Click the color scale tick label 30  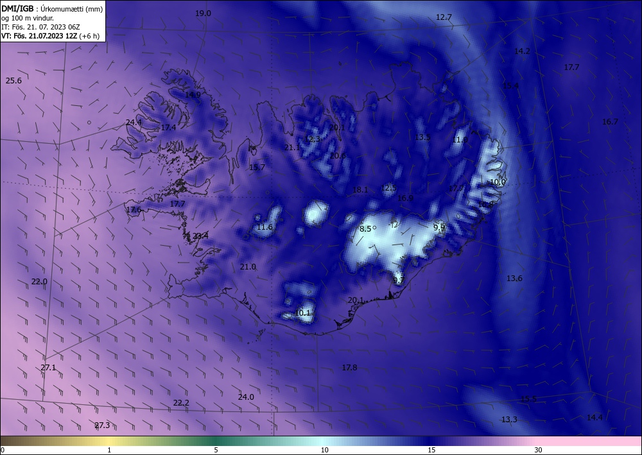[538, 451]
